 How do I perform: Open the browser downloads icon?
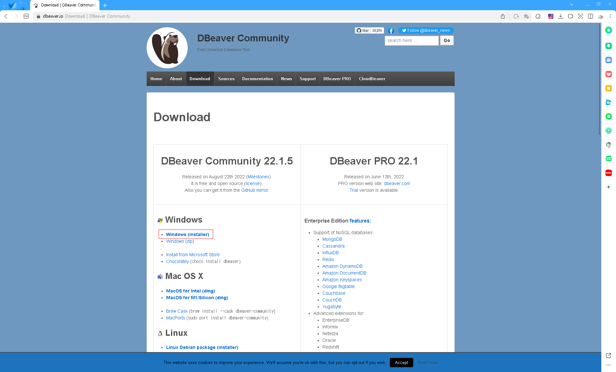coord(560,16)
